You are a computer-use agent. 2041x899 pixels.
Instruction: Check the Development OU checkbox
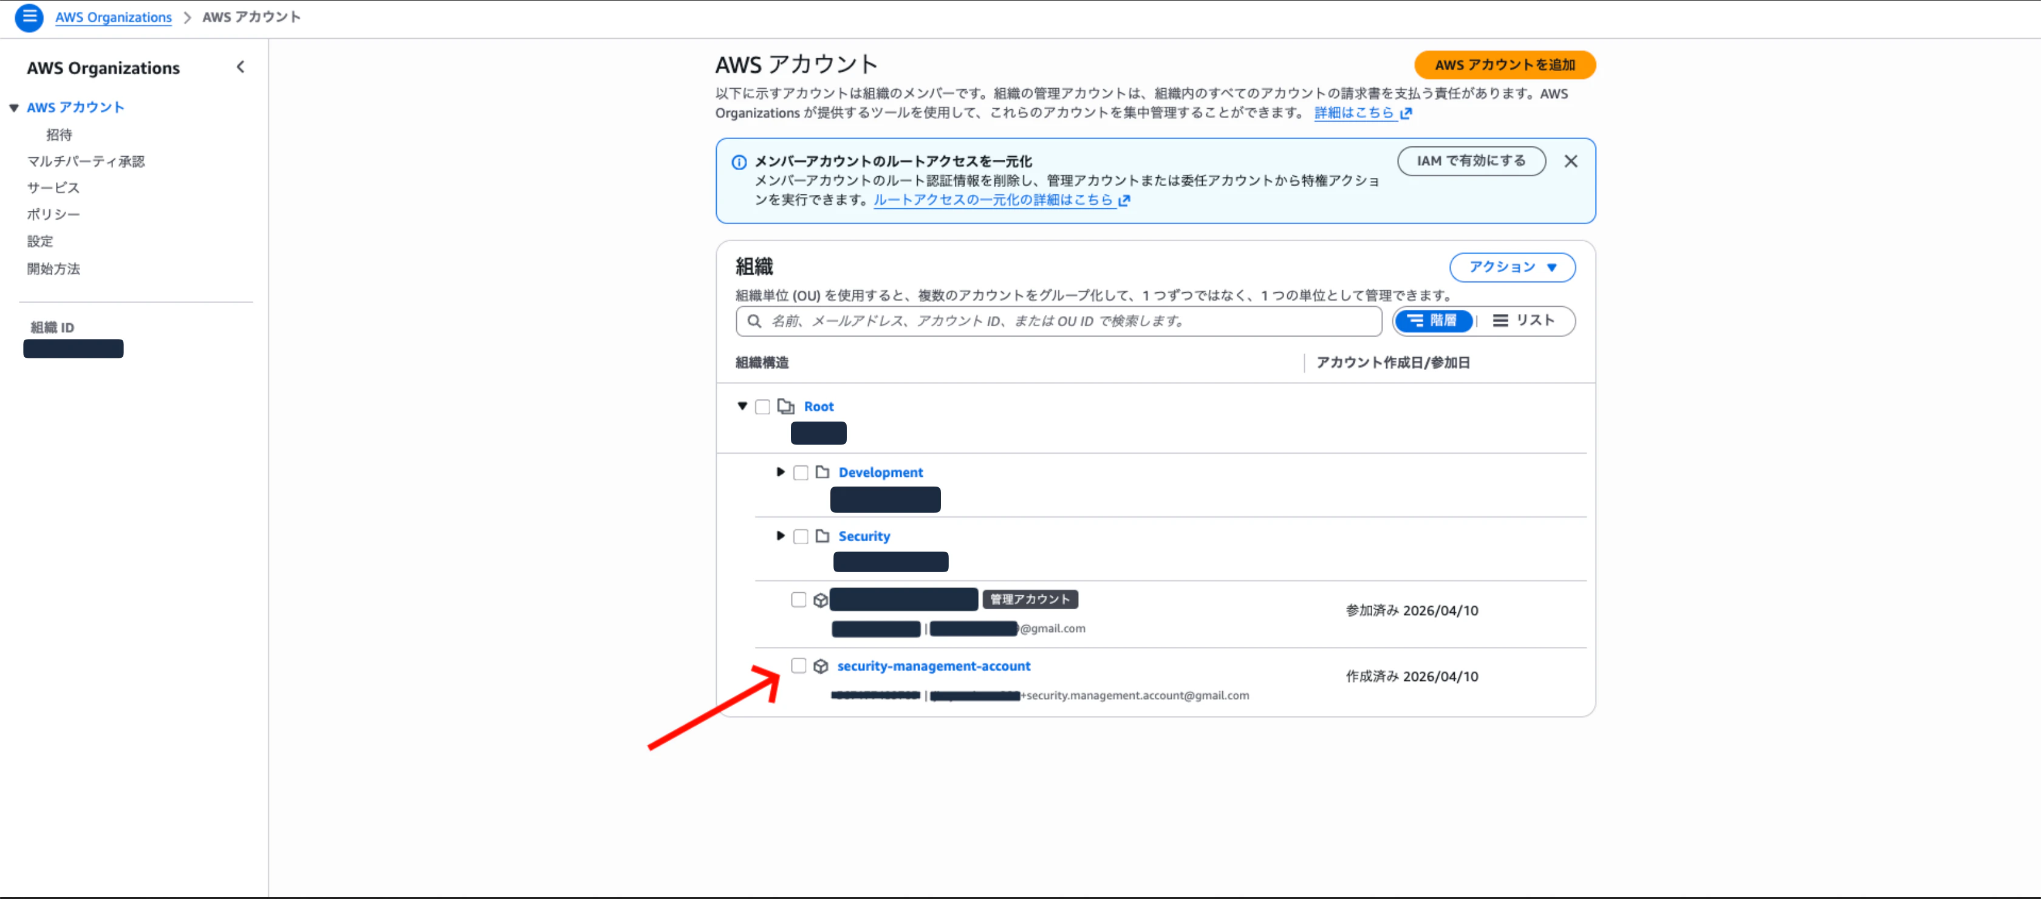800,471
